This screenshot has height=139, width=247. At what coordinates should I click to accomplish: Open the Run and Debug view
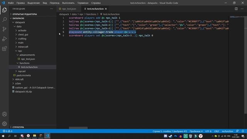[x=4, y=39]
